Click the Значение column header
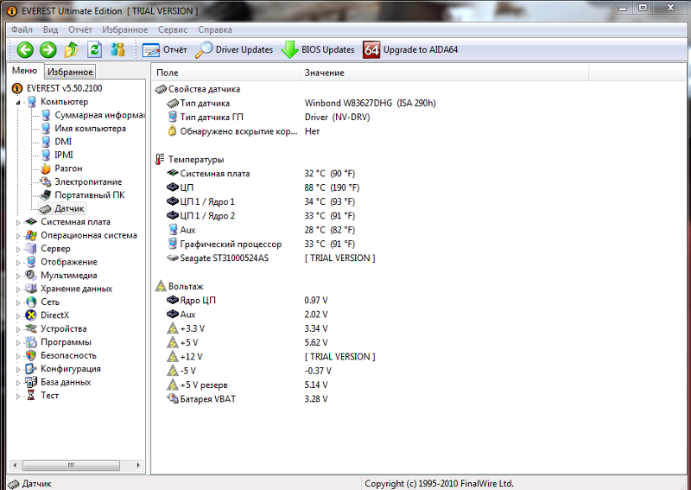The height and width of the screenshot is (490, 691). [445, 73]
